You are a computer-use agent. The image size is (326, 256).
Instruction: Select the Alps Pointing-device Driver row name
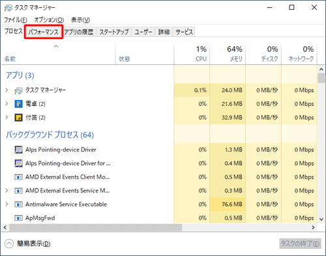61,149
